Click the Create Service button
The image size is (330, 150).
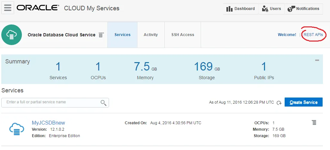click(304, 102)
